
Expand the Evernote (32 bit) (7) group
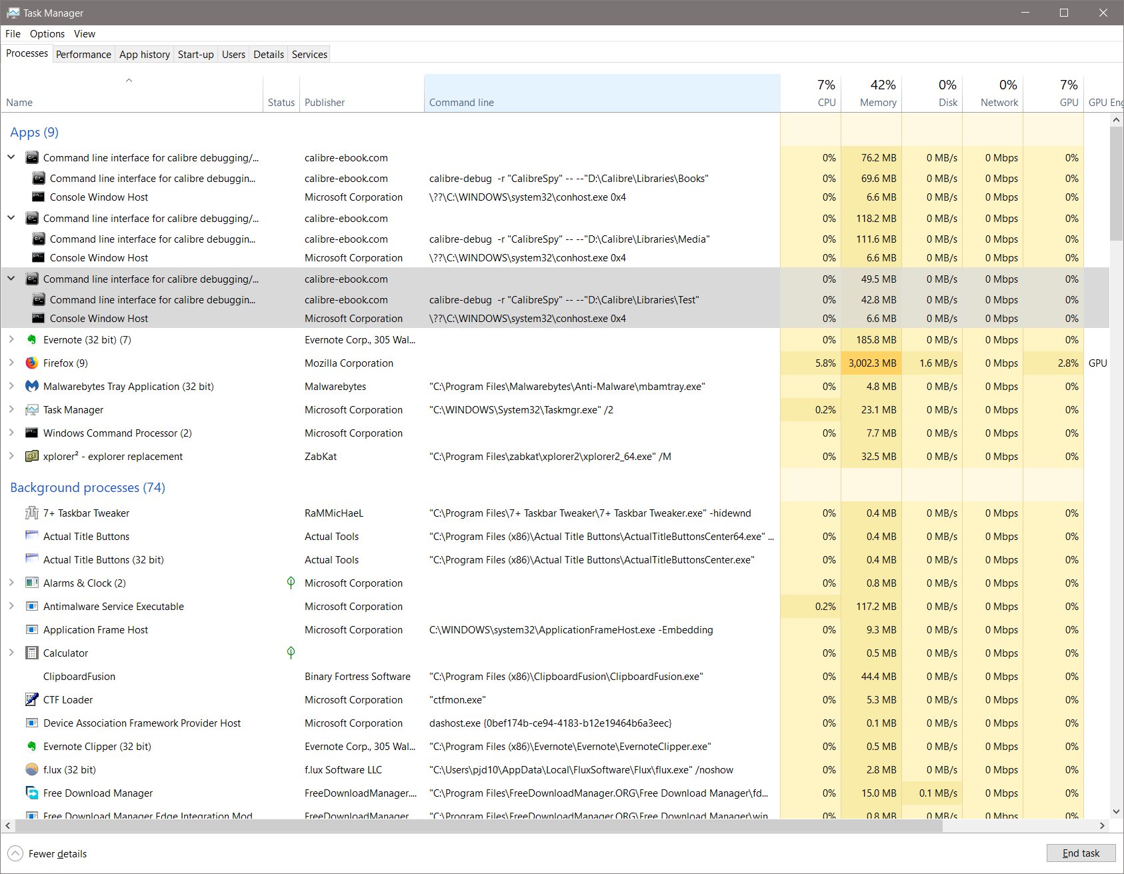11,339
